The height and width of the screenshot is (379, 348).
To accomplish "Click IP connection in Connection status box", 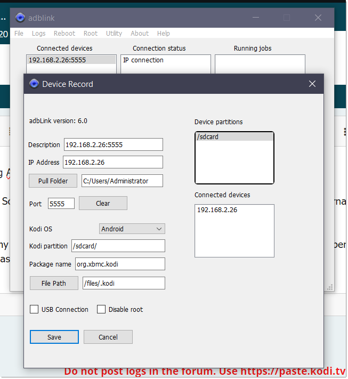I will click(143, 60).
